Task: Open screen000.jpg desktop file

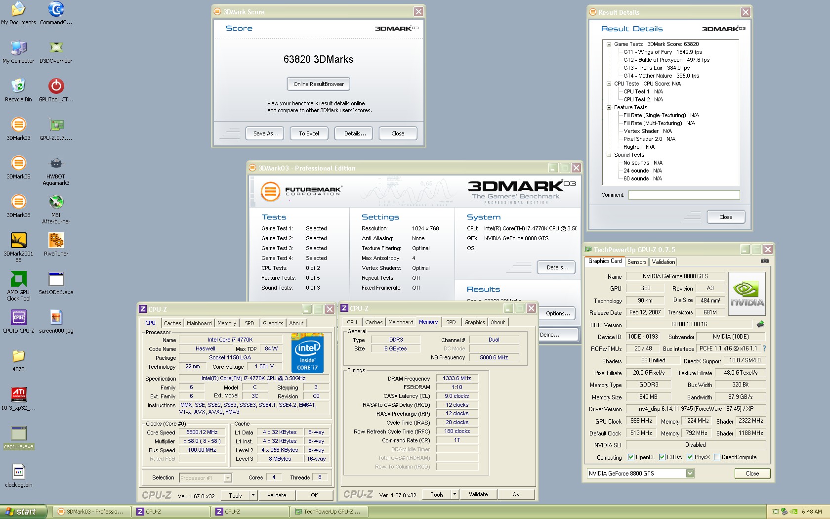Action: point(56,322)
